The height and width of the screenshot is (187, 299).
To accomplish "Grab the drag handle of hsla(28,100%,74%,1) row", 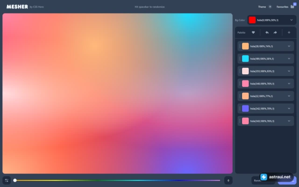I will [240, 46].
